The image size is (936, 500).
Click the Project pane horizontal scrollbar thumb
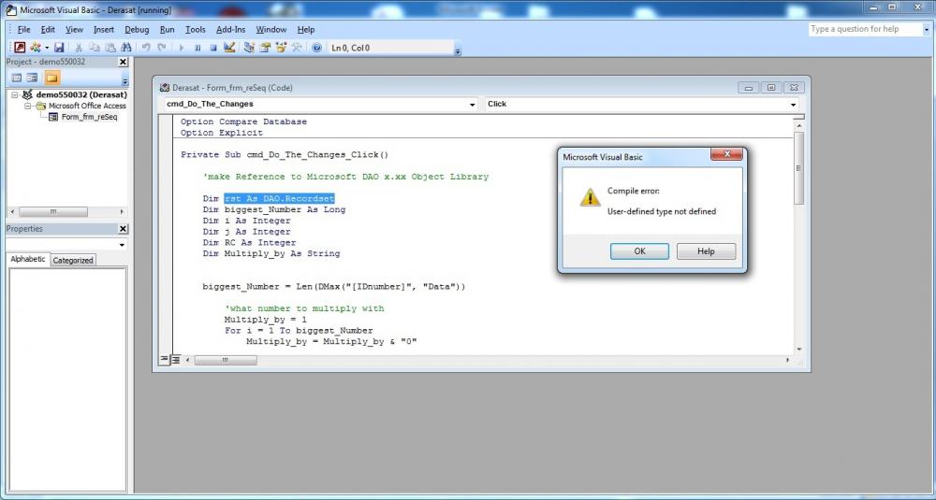(53, 212)
